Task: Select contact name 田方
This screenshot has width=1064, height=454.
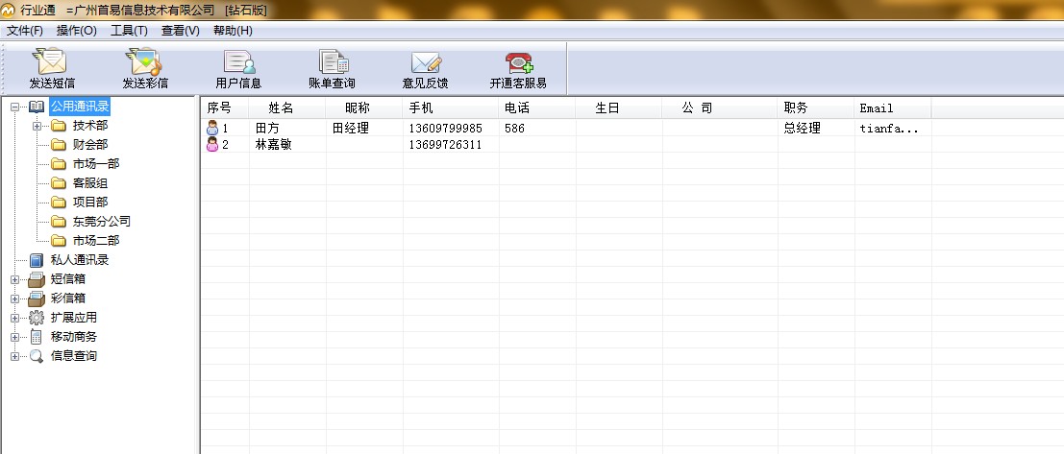Action: point(267,128)
